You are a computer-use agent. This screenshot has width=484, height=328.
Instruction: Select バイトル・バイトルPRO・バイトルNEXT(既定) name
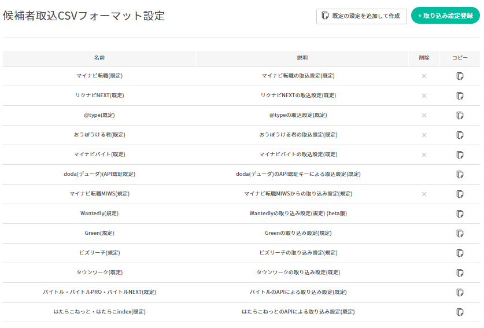99,292
